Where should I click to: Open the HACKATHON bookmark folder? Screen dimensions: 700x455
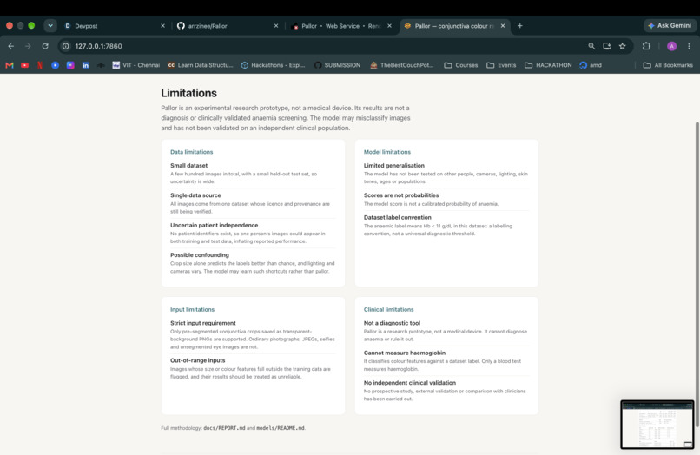coord(548,65)
